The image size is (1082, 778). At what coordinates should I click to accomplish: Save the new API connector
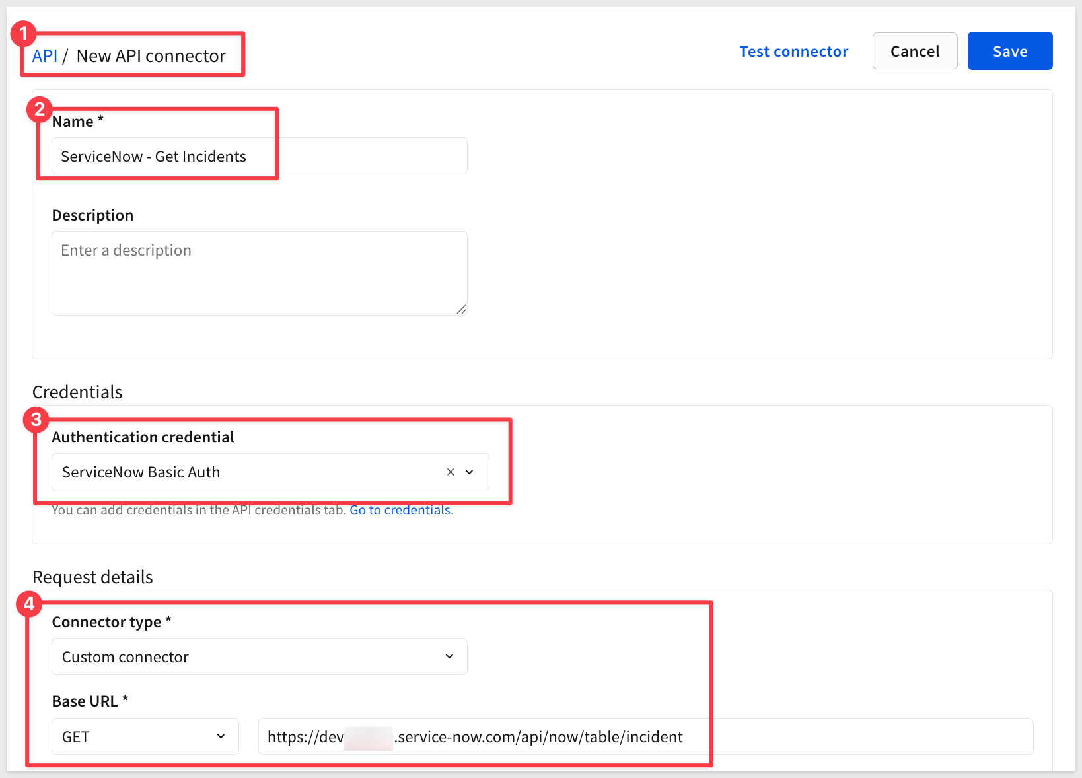[x=1009, y=52]
